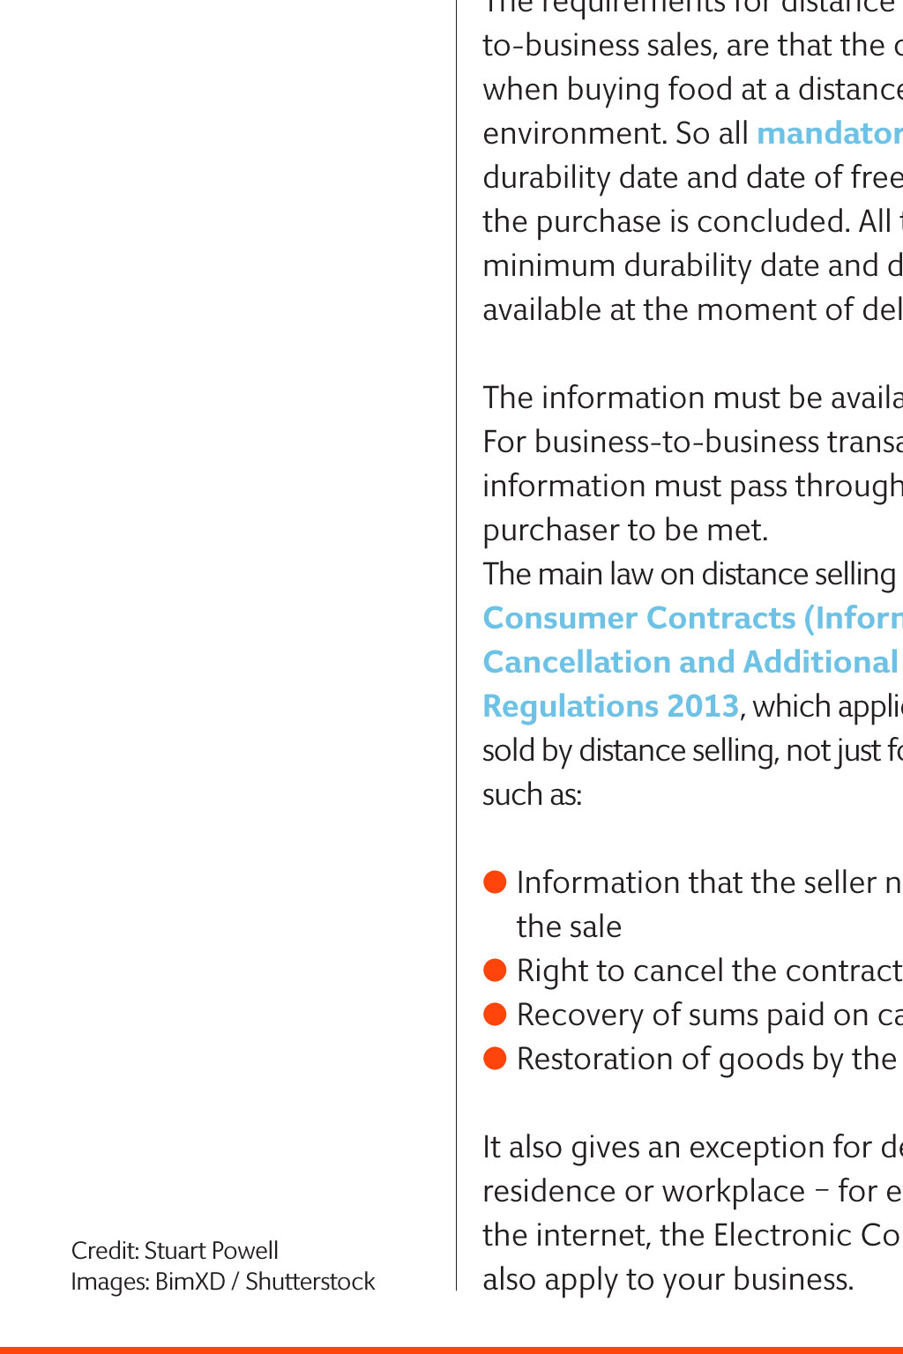
Task: Click the text 'Right to cancel the contract'
Action: click(709, 971)
